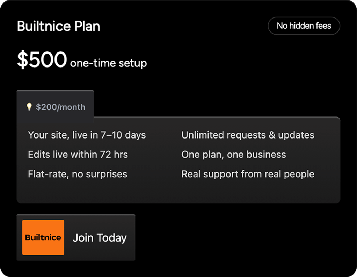Select the $200/month tab label
Screen dimensions: 357x277
coord(60,107)
